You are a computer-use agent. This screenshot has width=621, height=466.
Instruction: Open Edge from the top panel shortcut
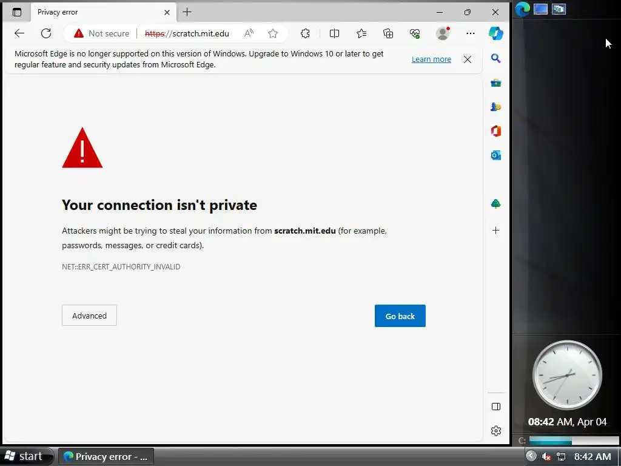click(522, 9)
